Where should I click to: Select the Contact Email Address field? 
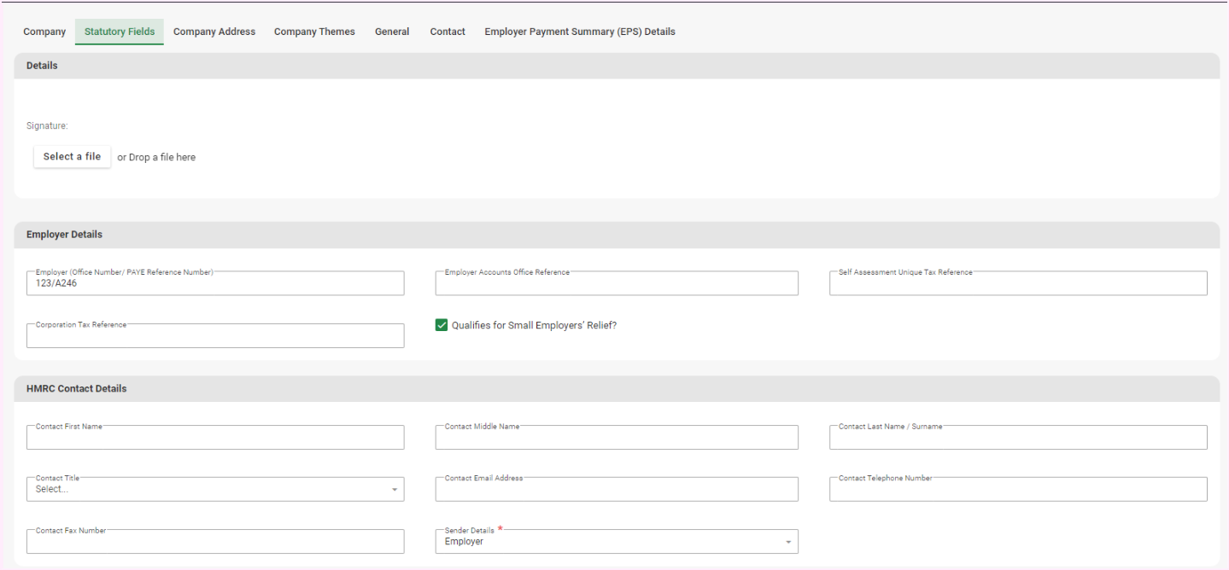point(616,490)
